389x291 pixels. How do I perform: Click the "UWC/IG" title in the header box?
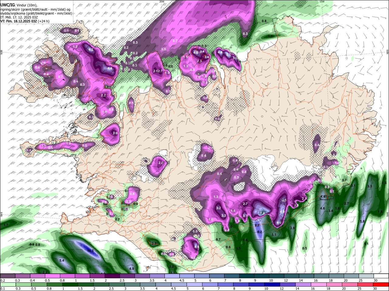(7, 5)
